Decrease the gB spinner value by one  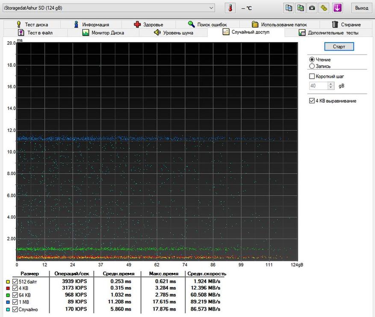331,88
